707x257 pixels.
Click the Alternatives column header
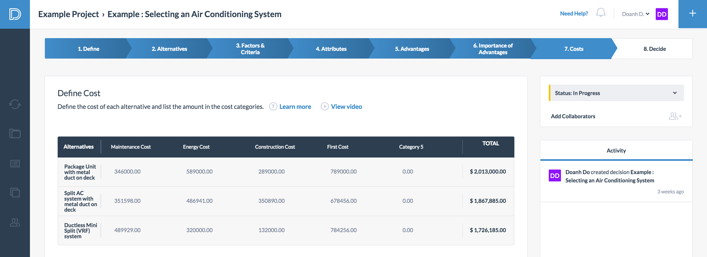(x=78, y=147)
